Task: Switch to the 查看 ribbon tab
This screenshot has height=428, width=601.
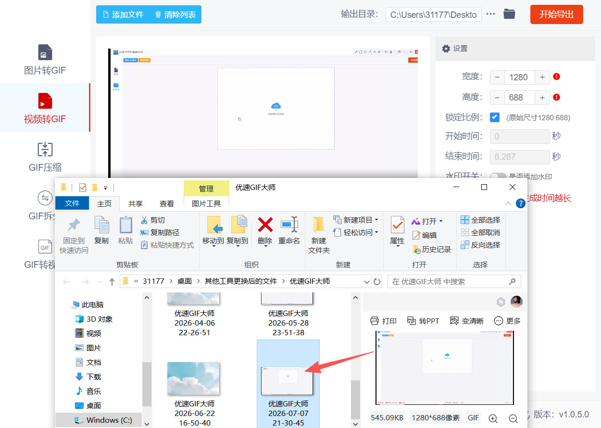Action: click(167, 203)
